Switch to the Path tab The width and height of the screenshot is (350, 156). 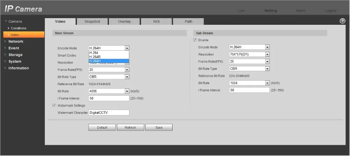[x=188, y=22]
